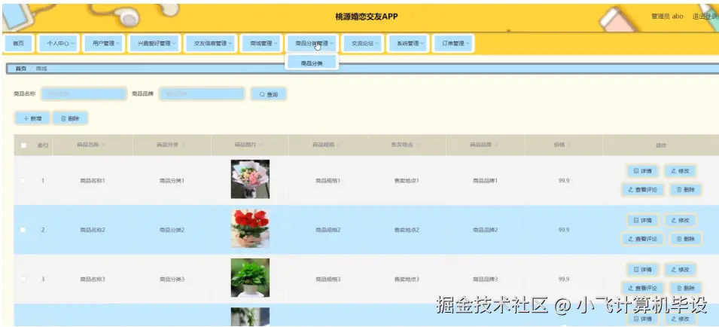
Task: Select the 商品分类1 cell
Action: tap(172, 181)
